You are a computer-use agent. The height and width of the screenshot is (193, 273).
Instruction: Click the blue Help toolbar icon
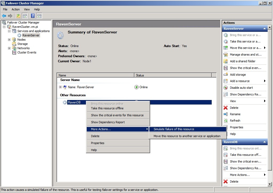click(x=33, y=16)
